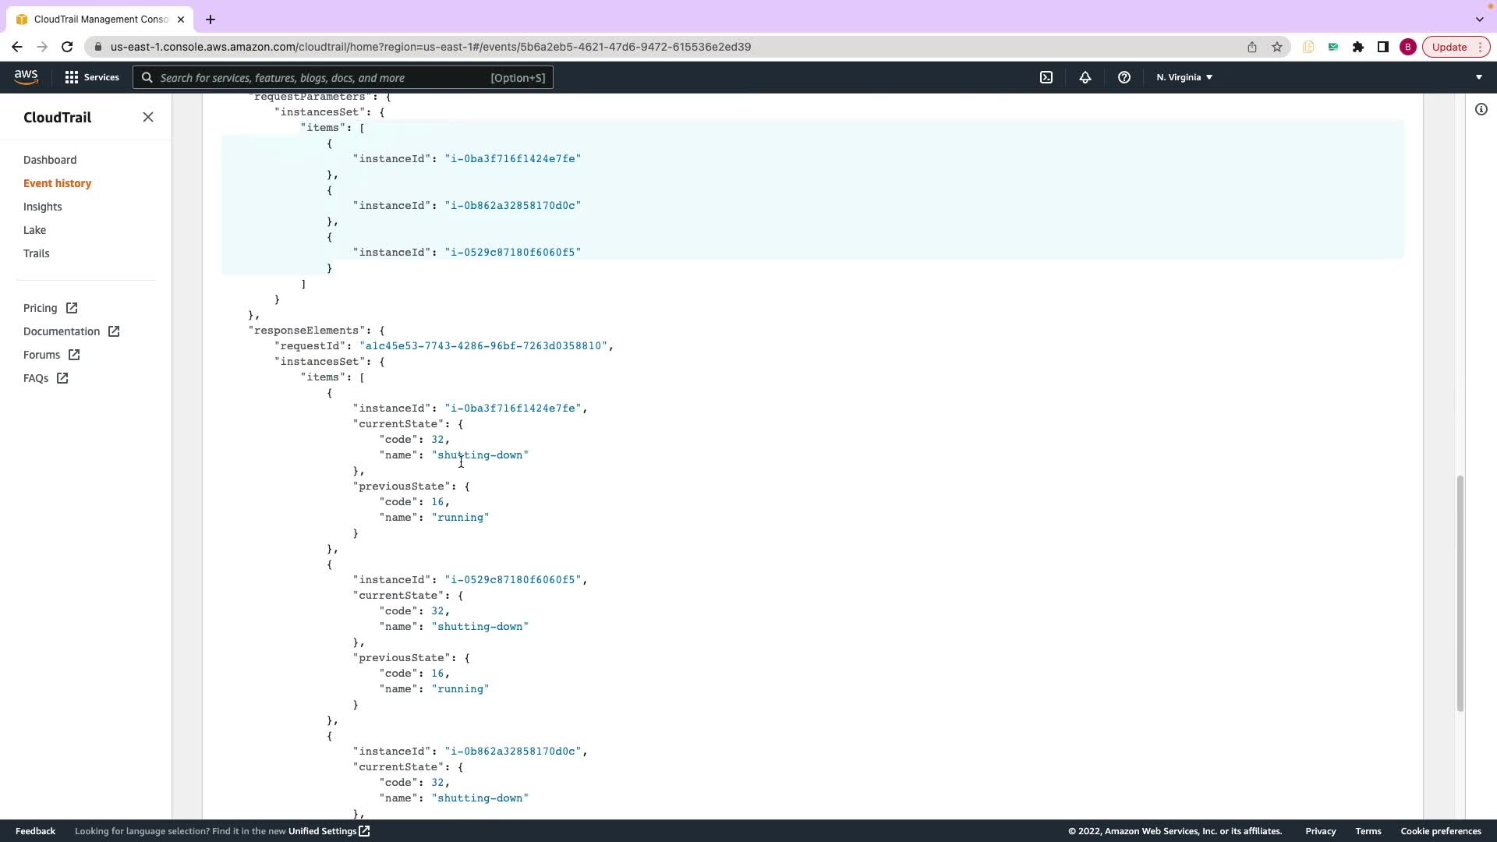Viewport: 1497px width, 842px height.
Task: Click the vertical page scrollbar thumb
Action: (1460, 593)
